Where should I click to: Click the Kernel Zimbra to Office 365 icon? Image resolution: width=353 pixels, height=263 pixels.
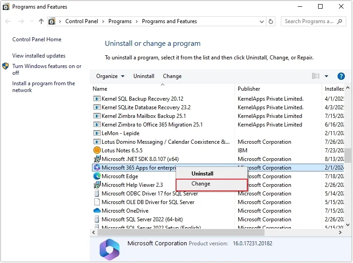coord(97,125)
